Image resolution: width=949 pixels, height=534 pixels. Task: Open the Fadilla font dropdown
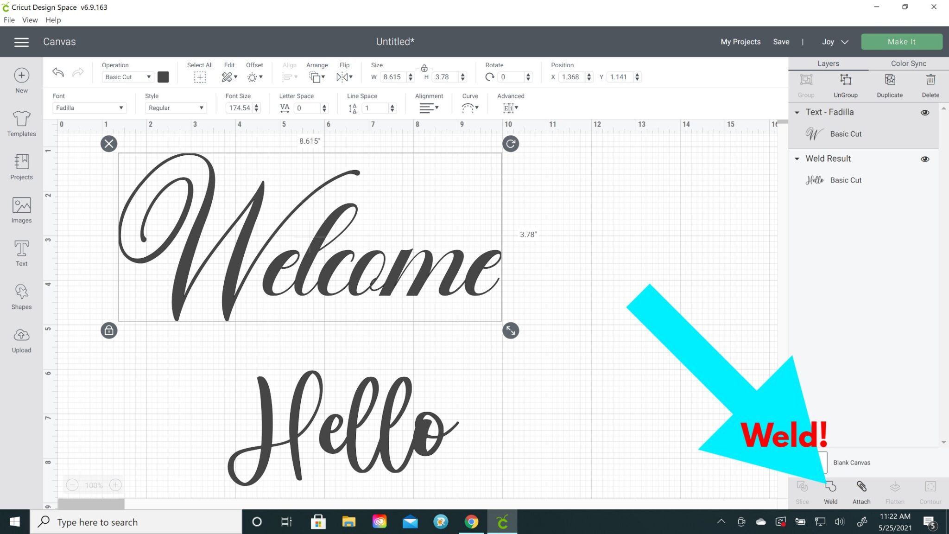pos(89,108)
